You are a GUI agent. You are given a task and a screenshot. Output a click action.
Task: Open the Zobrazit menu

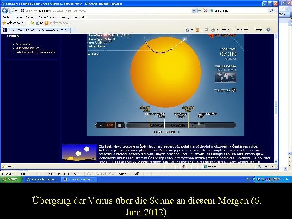30,17
